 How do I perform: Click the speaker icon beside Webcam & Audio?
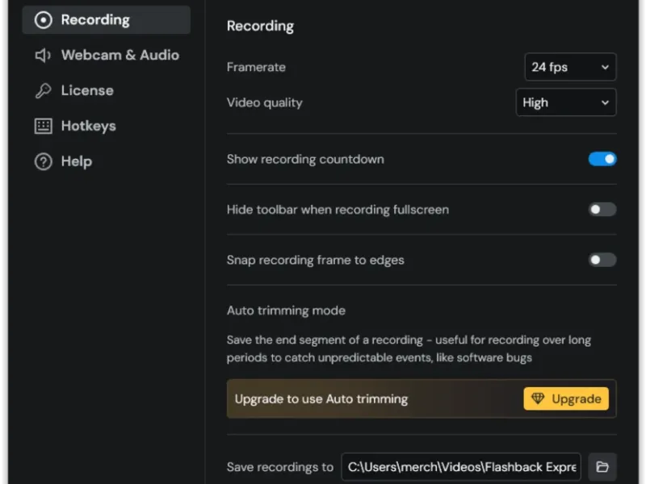coord(43,55)
